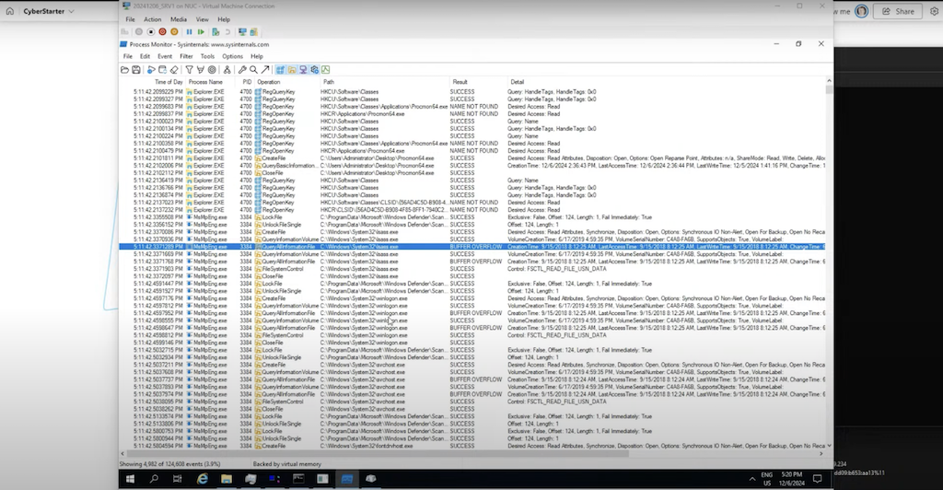Click the Result column header
The width and height of the screenshot is (943, 490).
click(460, 82)
